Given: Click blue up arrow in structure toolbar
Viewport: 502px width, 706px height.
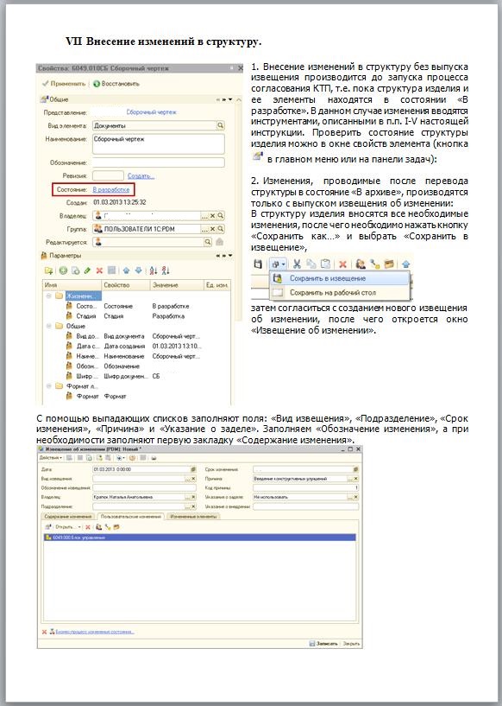Looking at the screenshot, I should (405, 264).
